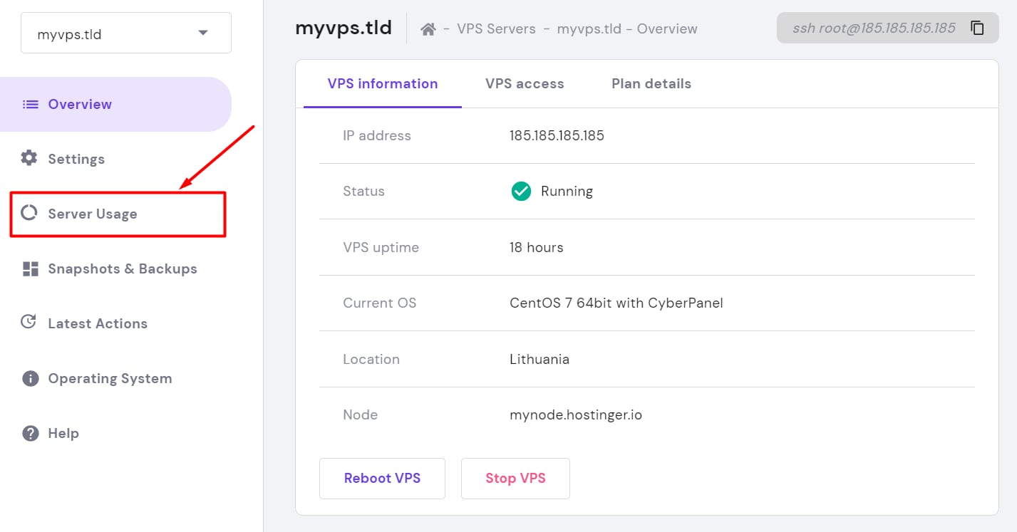1017x532 pixels.
Task: Click the Server Usage circular chart icon
Action: pos(29,213)
